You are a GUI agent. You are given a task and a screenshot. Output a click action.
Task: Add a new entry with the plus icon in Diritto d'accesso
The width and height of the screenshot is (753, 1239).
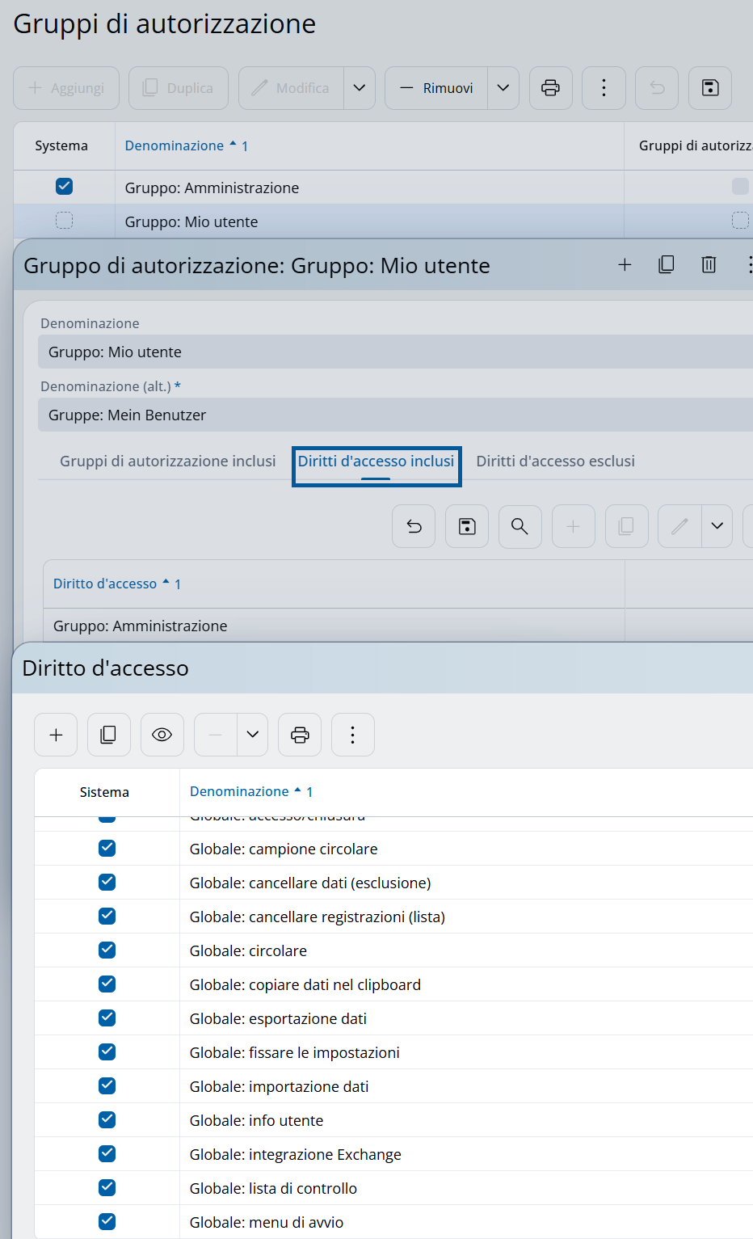point(56,735)
